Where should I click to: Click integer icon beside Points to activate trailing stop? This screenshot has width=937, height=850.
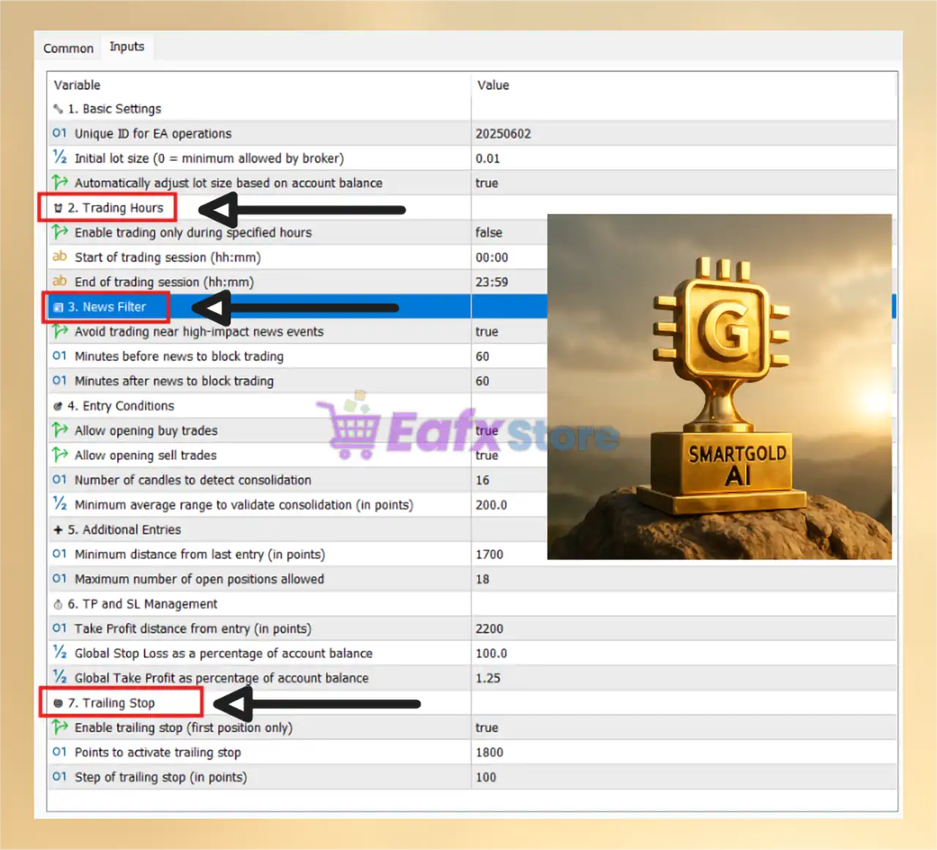(59, 752)
